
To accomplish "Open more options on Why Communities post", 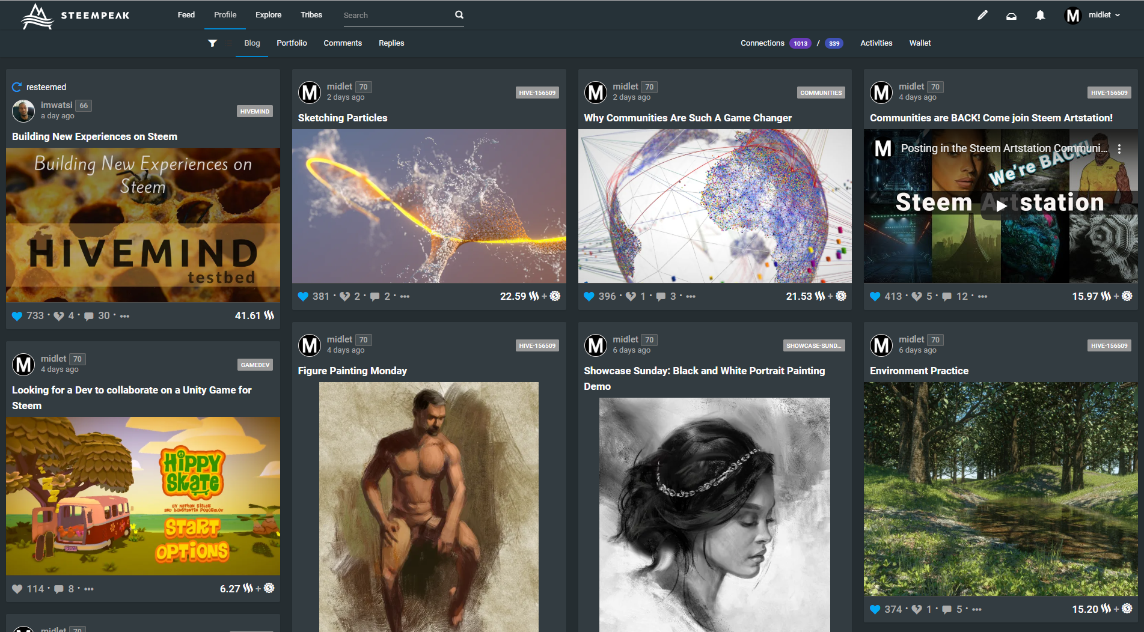I will click(691, 297).
